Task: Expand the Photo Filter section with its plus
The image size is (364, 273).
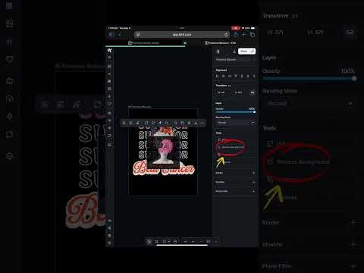Action: 253,191
